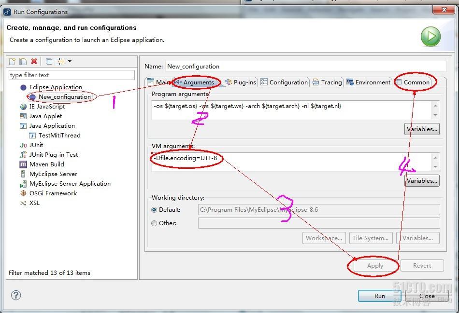
Task: Select IE JavaScript in the tree
Action: 47,107
